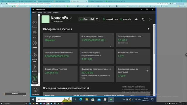The image size is (187, 105).
Task: Click the total farmed 5,500506000052 XCH value
Action: (x=93, y=40)
